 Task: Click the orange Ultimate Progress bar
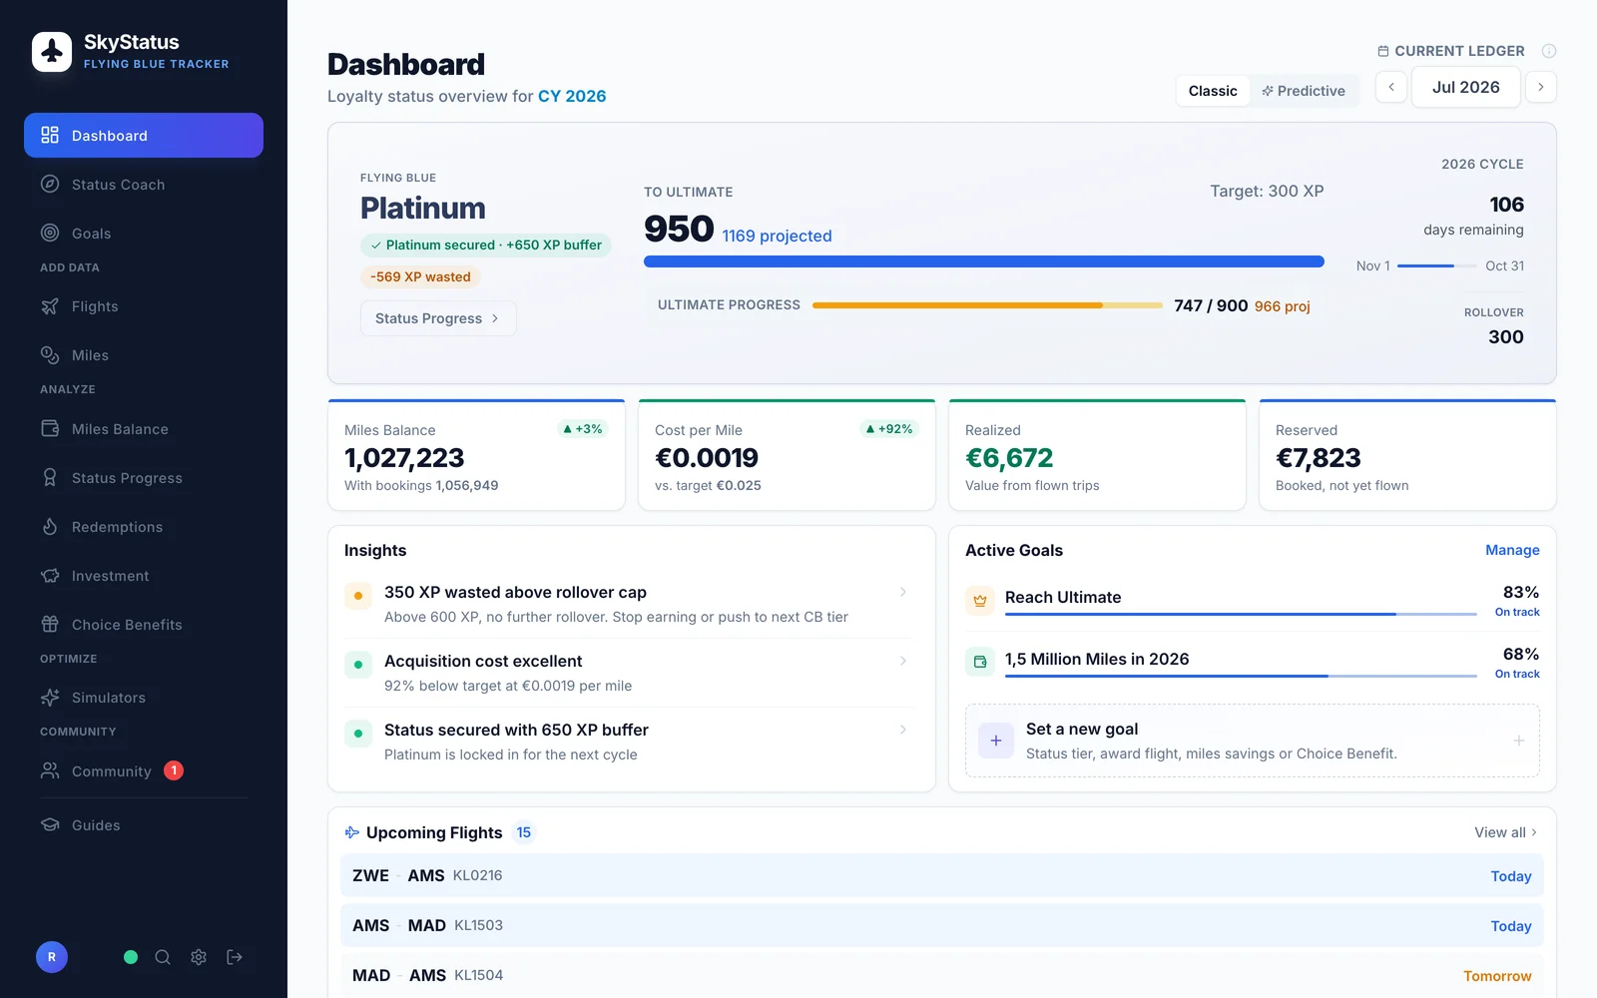point(987,305)
